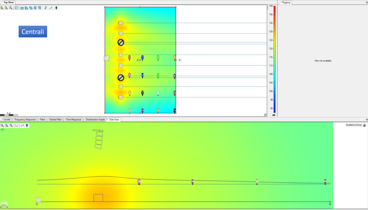This screenshot has width=368, height=210.
Task: Click the first zoom magnifier in Top View toolbar
Action: pyautogui.click(x=2, y=8)
